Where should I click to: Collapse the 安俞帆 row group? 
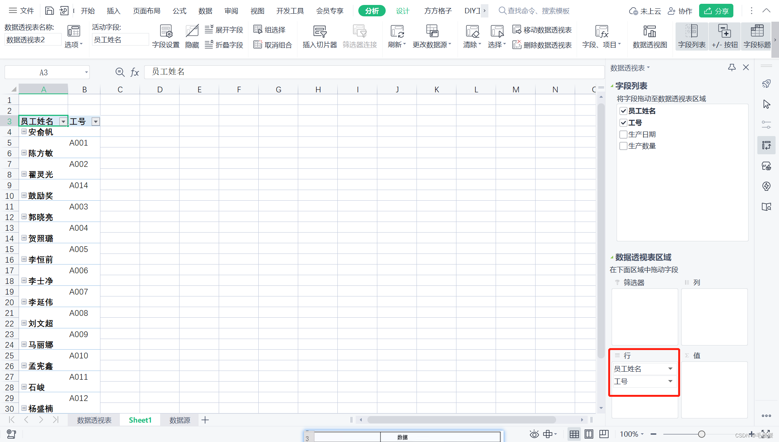[24, 131]
